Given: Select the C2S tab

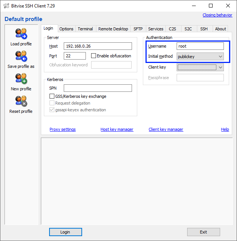Looking at the screenshot, I should click(x=172, y=29).
